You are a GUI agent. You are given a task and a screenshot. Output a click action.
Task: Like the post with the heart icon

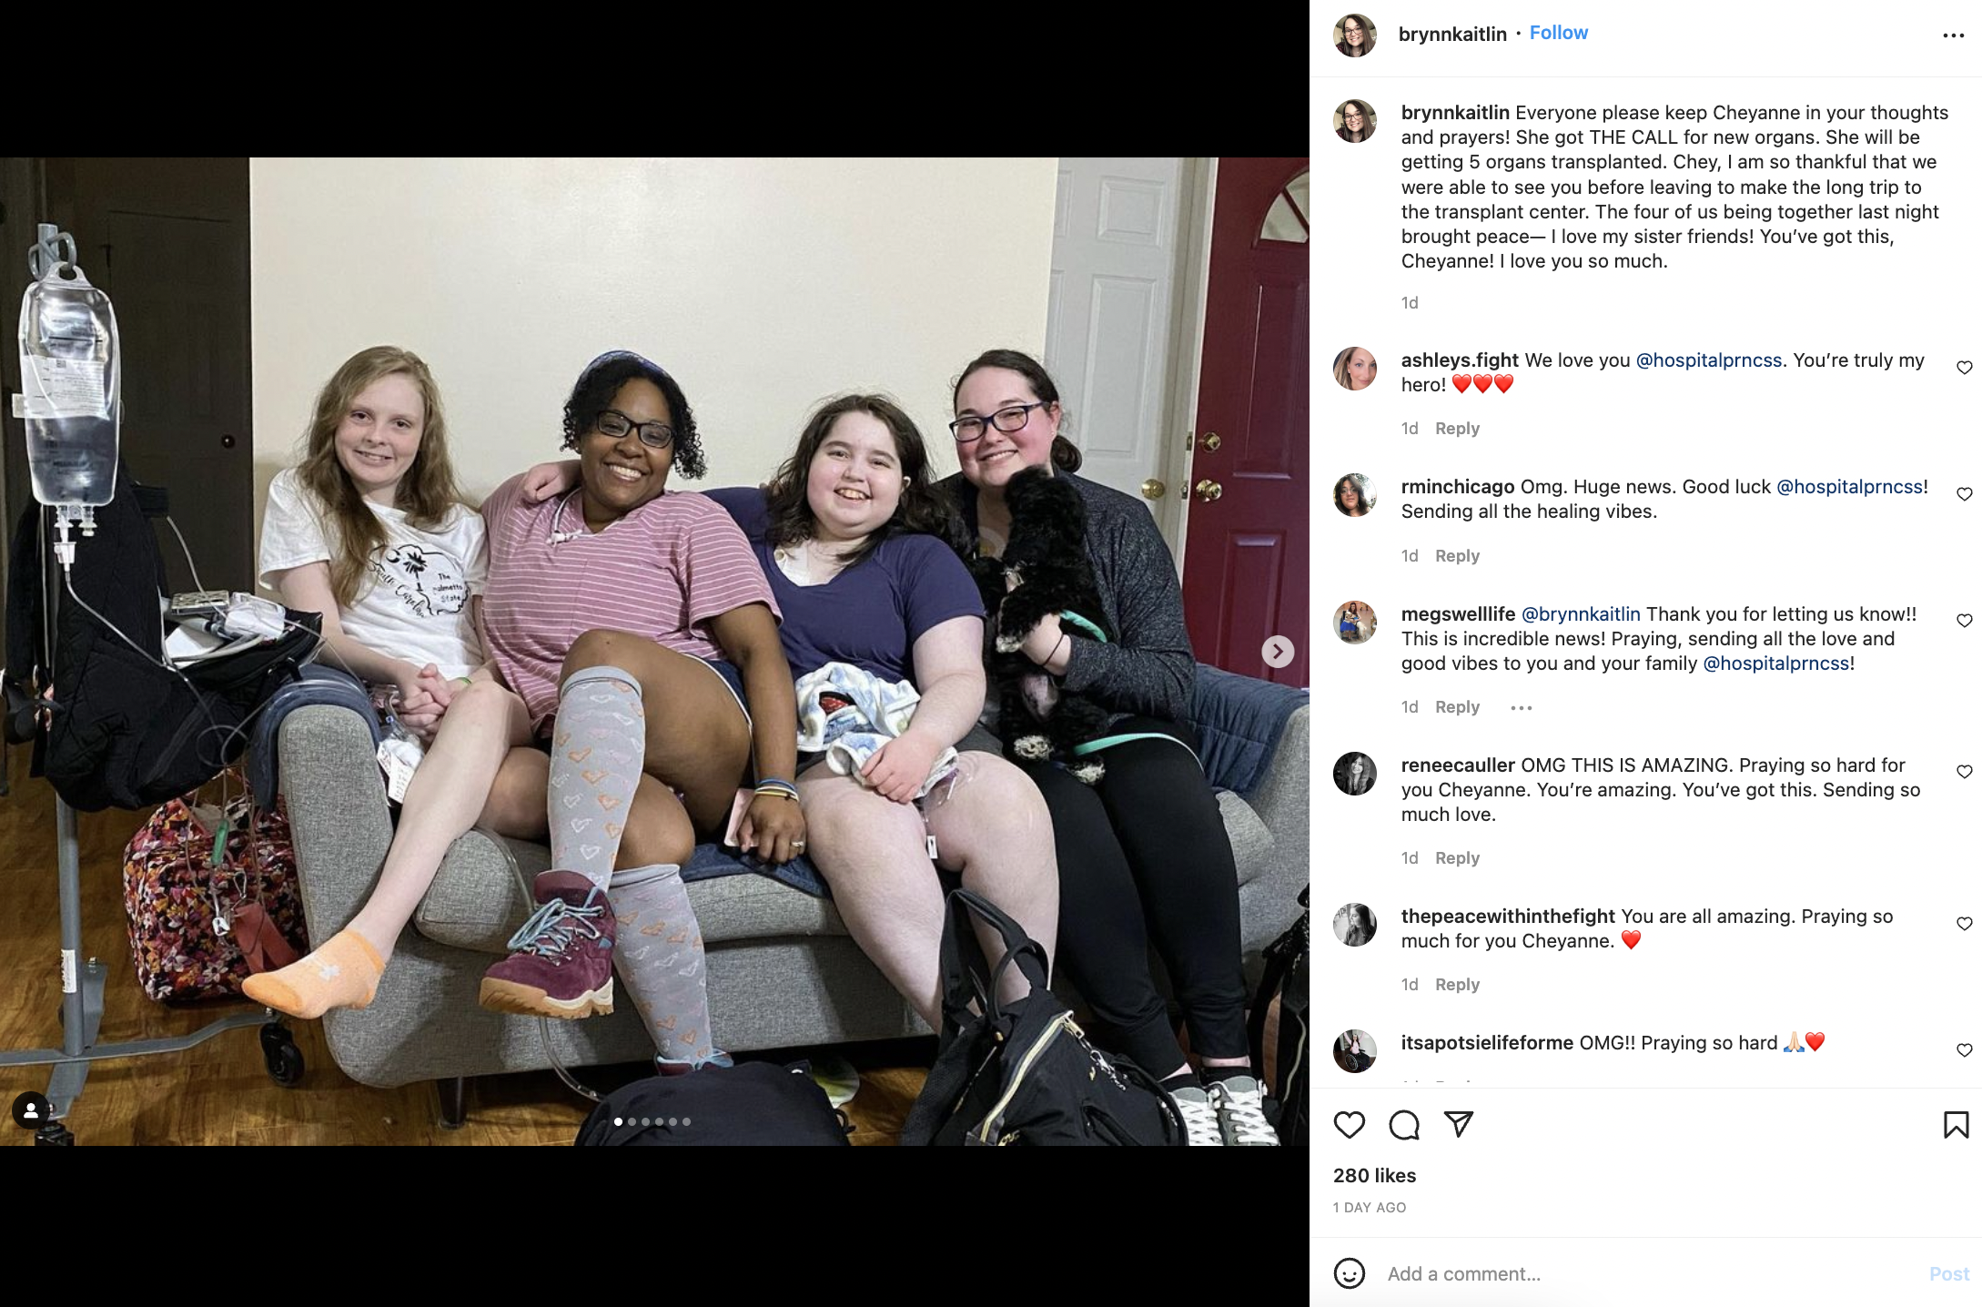[x=1349, y=1125]
